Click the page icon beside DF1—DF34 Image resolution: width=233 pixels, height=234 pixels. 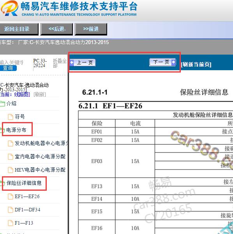tap(10, 210)
